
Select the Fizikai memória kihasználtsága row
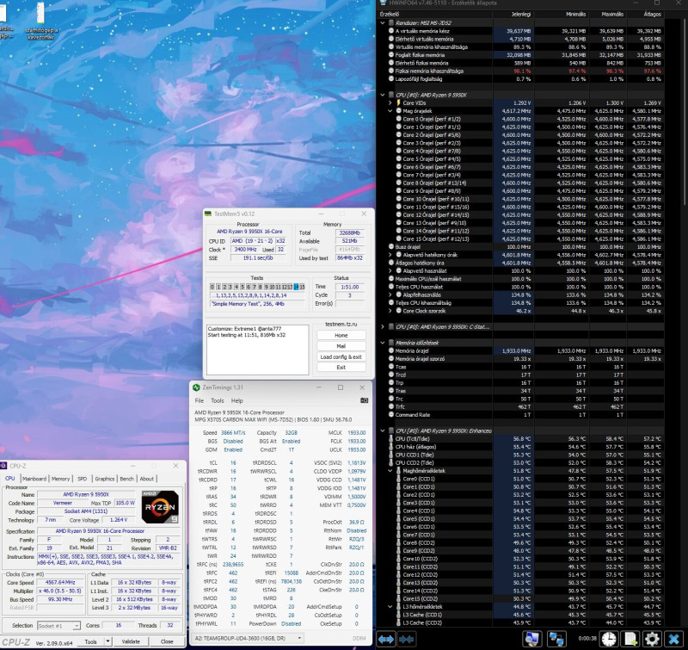(520, 71)
